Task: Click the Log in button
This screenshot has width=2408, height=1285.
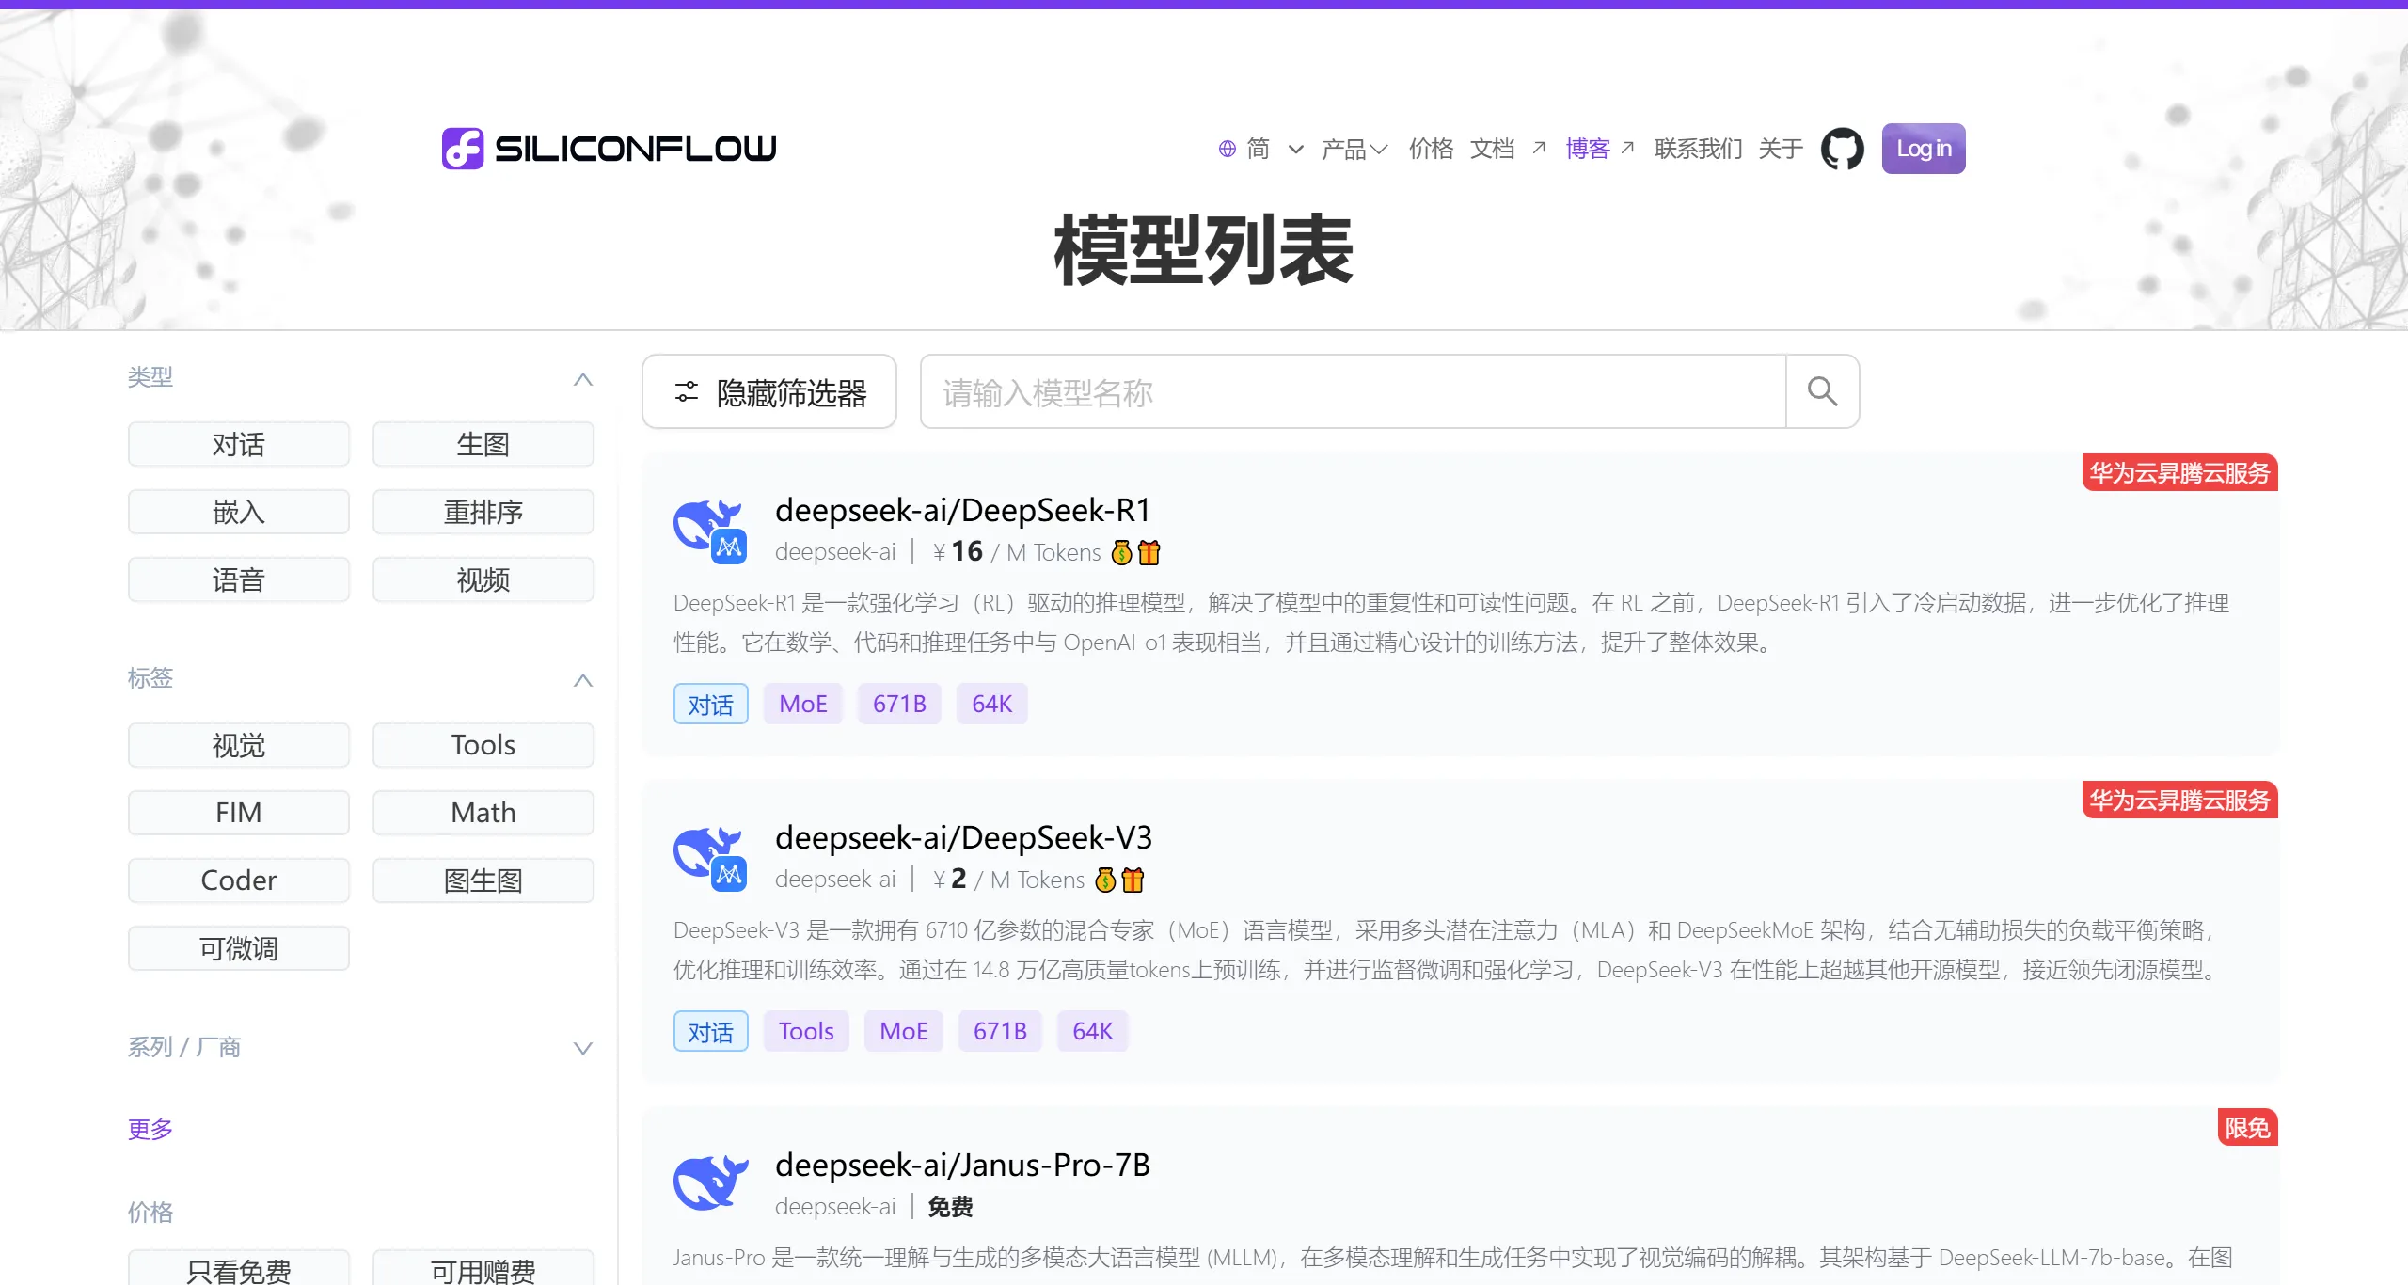Action: pyautogui.click(x=1923, y=149)
